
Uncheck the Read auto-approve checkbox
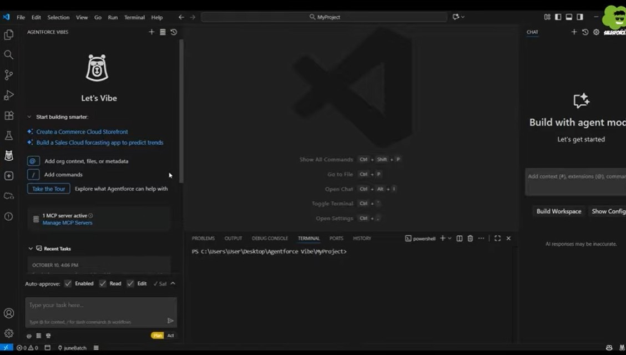tap(103, 283)
